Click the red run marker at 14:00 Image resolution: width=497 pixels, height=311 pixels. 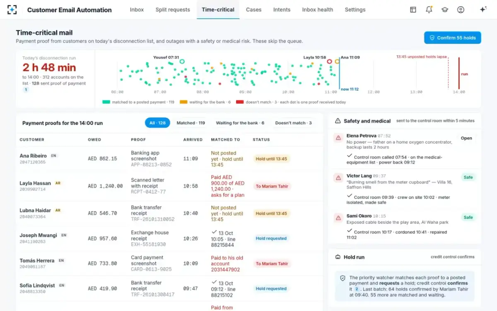point(459,73)
